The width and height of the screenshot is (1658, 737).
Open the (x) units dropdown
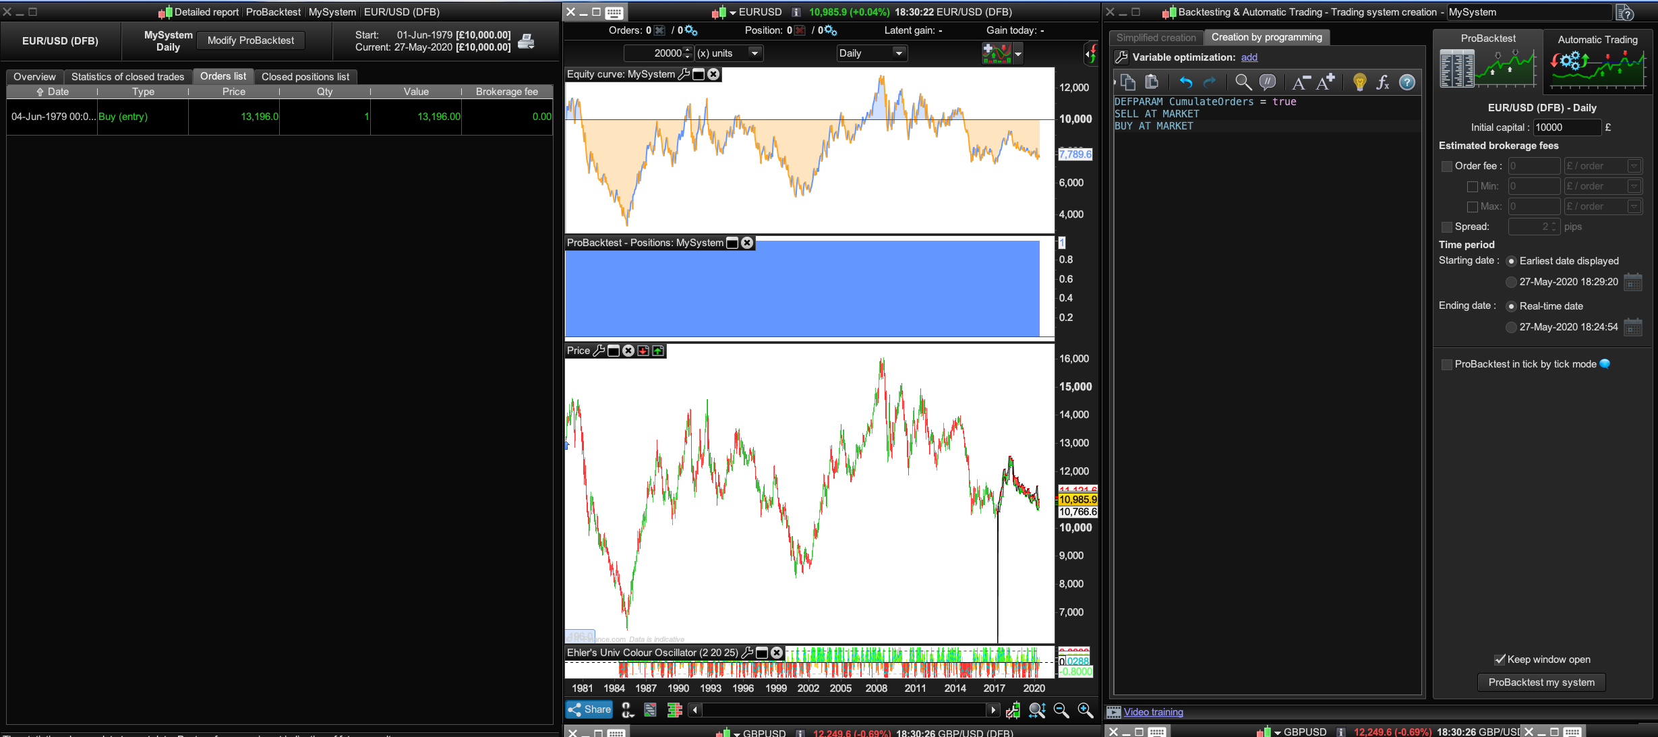click(x=754, y=53)
